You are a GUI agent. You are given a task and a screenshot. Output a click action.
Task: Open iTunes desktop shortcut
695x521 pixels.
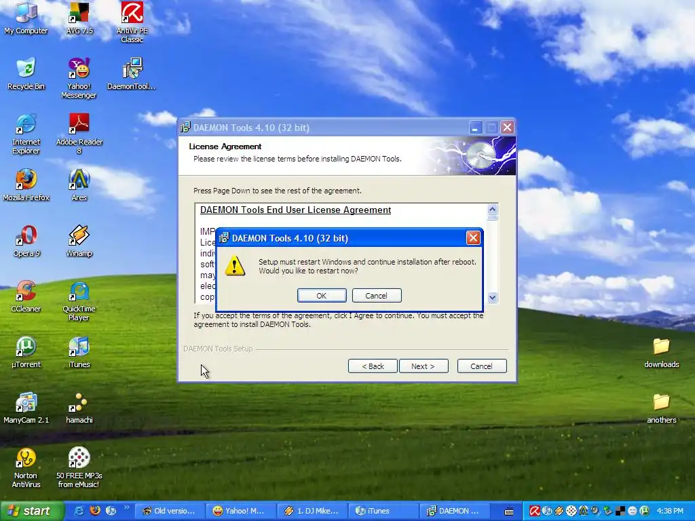79,353
